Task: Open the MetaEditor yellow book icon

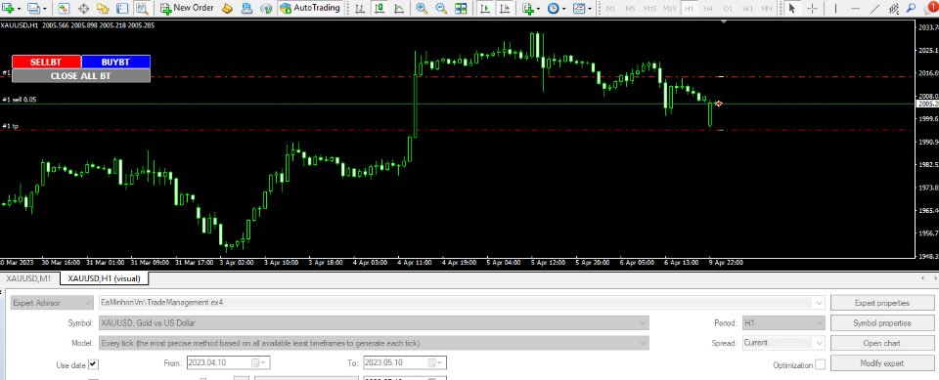Action: (227, 9)
